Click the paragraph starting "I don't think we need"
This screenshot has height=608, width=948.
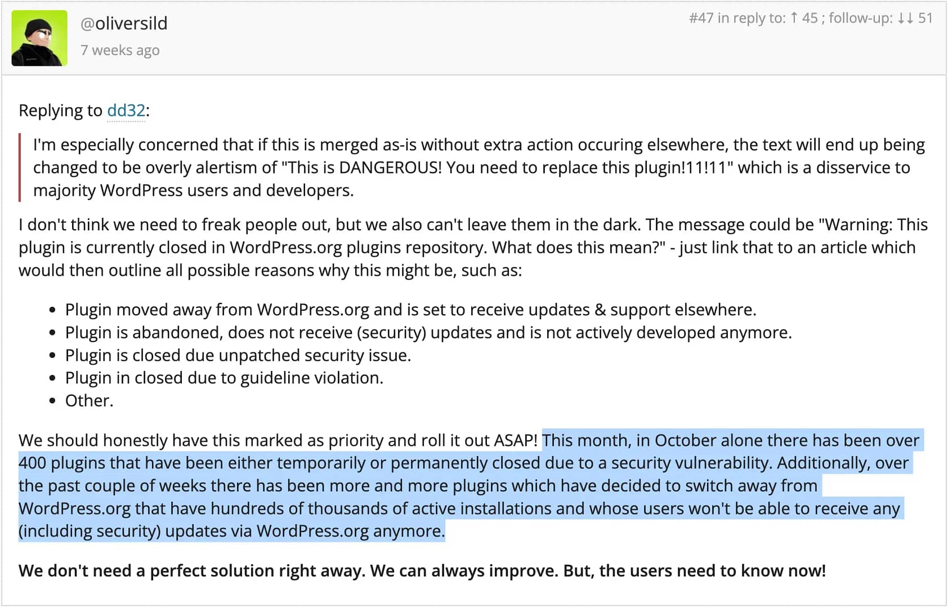click(x=473, y=247)
